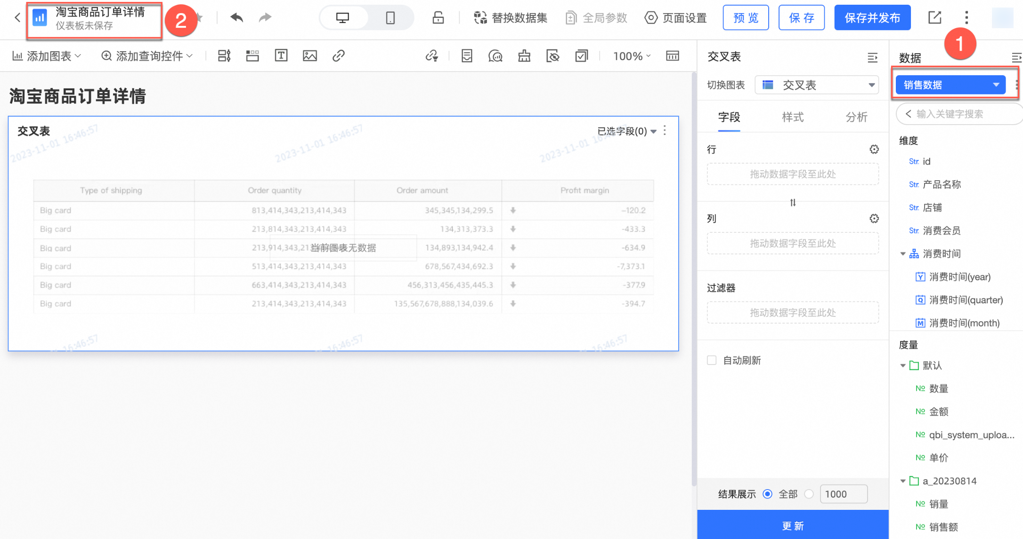Image resolution: width=1023 pixels, height=539 pixels.
Task: Toggle the 自动刷新 auto refresh checkbox
Action: pos(712,360)
